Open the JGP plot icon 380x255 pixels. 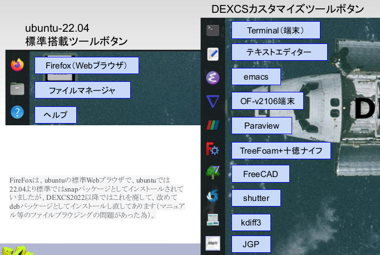(213, 243)
